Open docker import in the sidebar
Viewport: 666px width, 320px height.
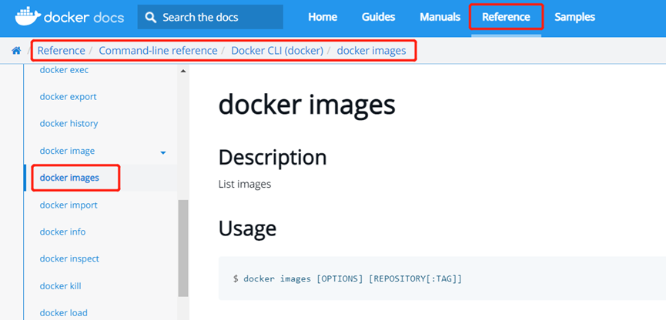pyautogui.click(x=69, y=205)
